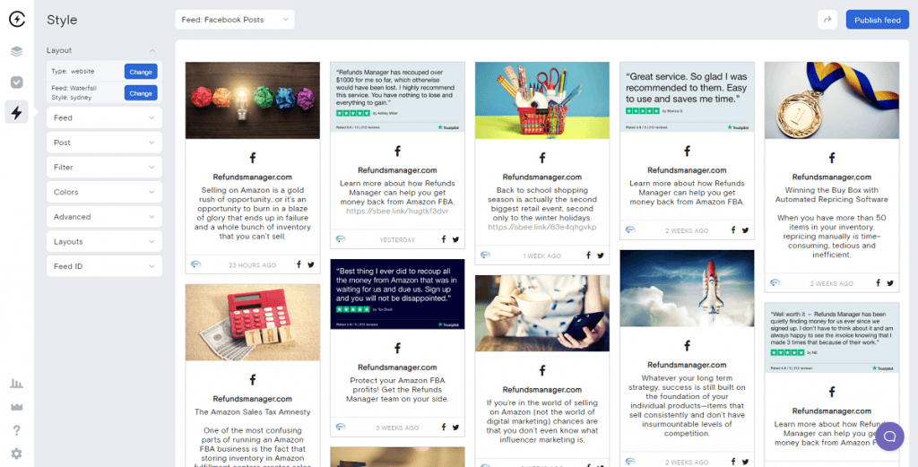Select the lightning bolt Style icon in the sidebar
This screenshot has height=467, width=918.
pyautogui.click(x=16, y=112)
